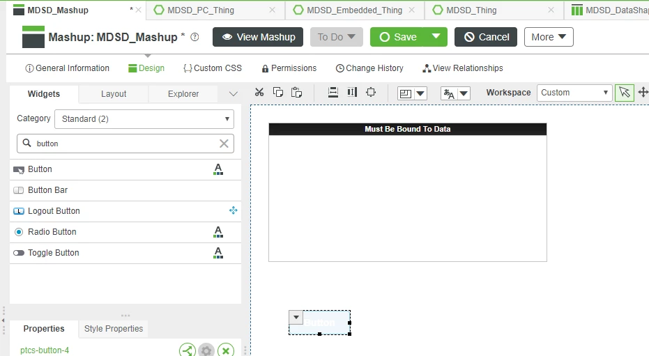Screen dimensions: 649x356
Task: Open View Relationships section
Action: [x=462, y=68]
